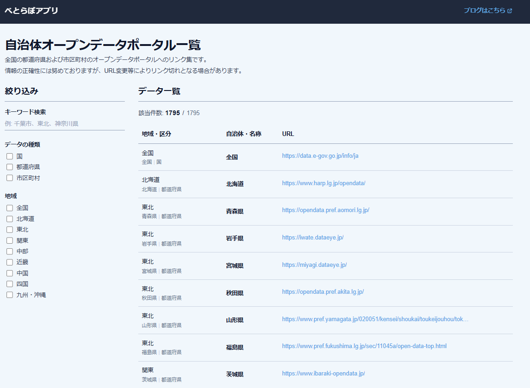This screenshot has width=530, height=388.
Task: Click the 全国 | 国 classification text
Action: [152, 162]
